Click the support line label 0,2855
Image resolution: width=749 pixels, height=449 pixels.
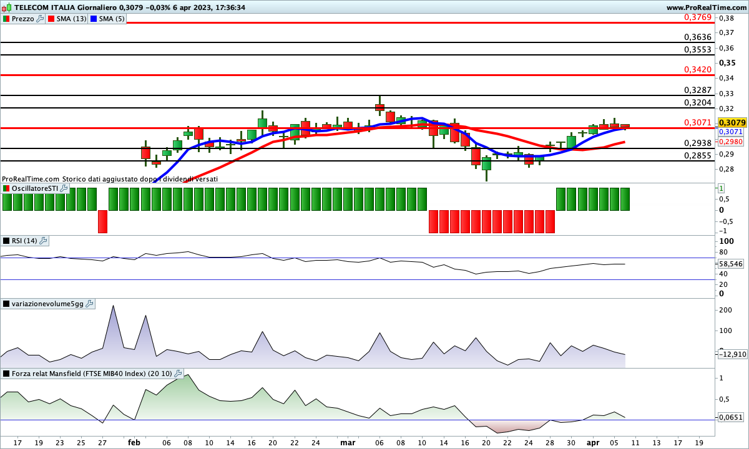[x=698, y=155]
